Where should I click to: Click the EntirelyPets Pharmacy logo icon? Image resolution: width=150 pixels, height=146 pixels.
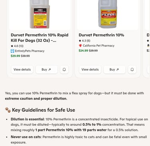click(x=12, y=51)
